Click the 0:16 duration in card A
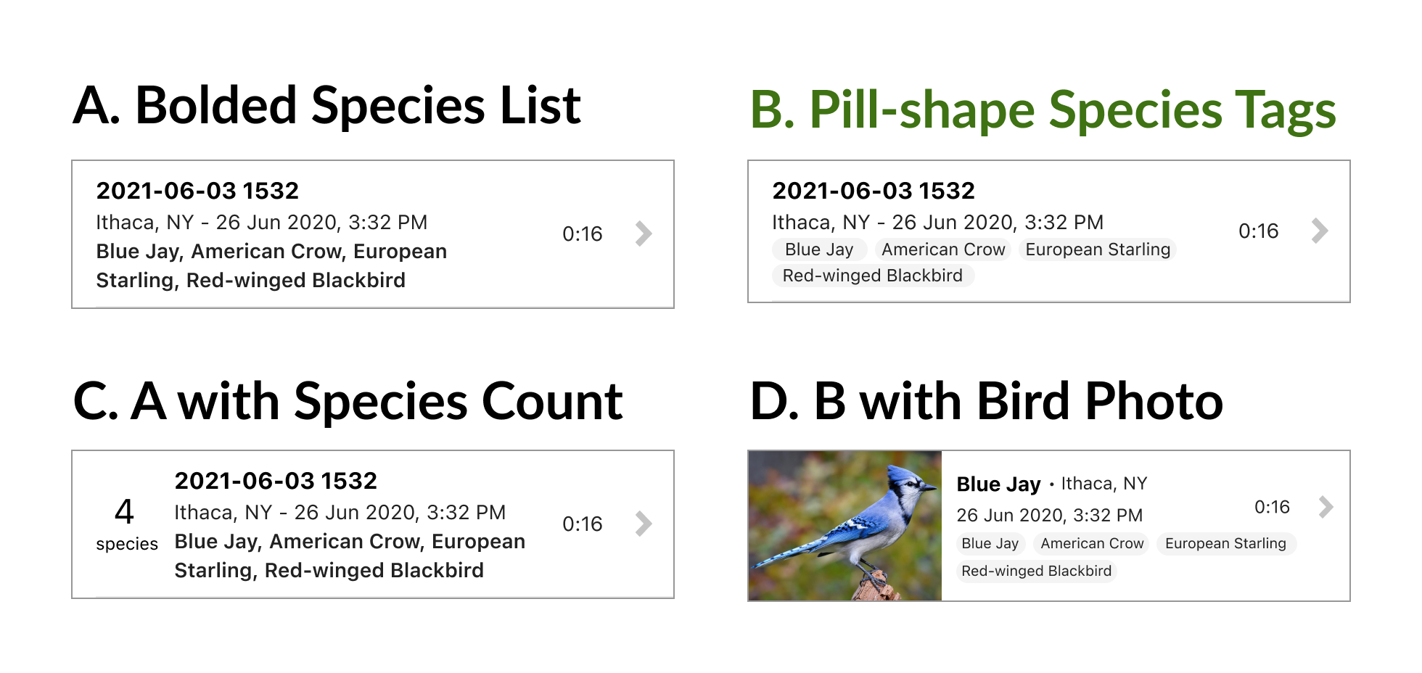The image size is (1422, 673). point(582,234)
